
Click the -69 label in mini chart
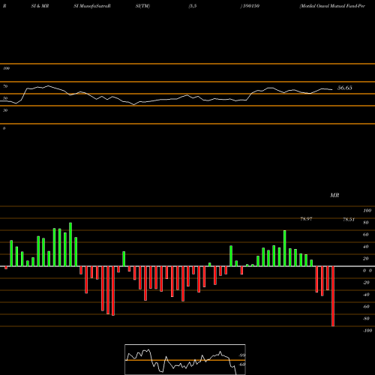(241, 364)
